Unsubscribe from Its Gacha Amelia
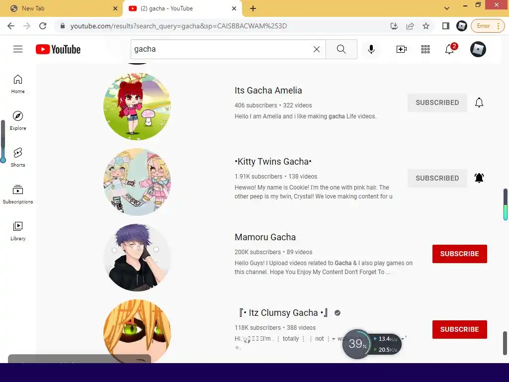This screenshot has width=509, height=382. coord(437,102)
